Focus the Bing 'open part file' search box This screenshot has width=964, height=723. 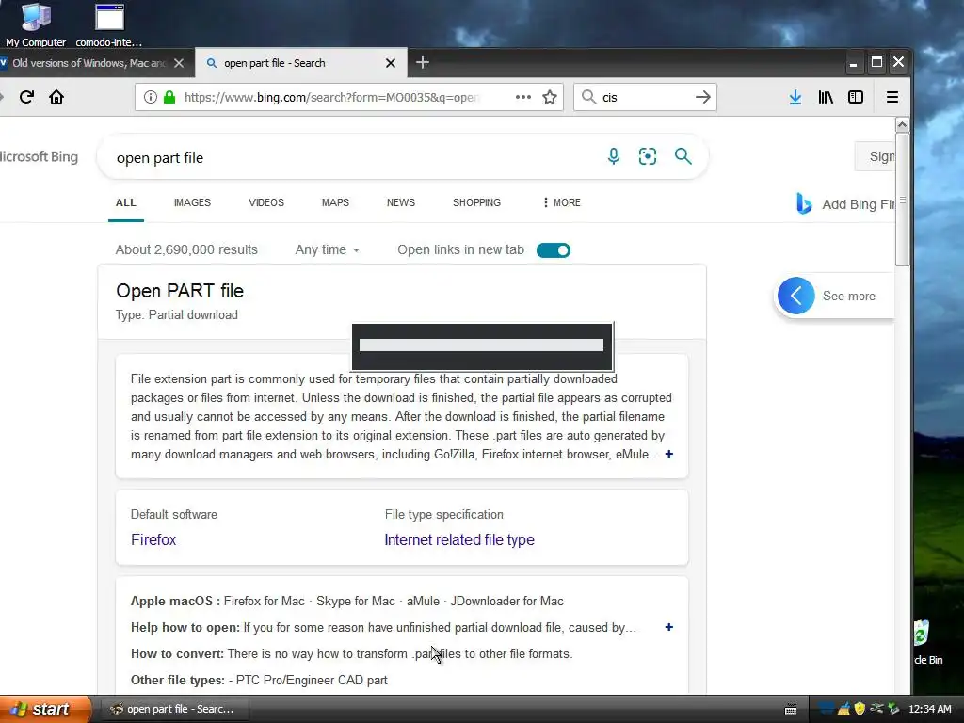(350, 157)
